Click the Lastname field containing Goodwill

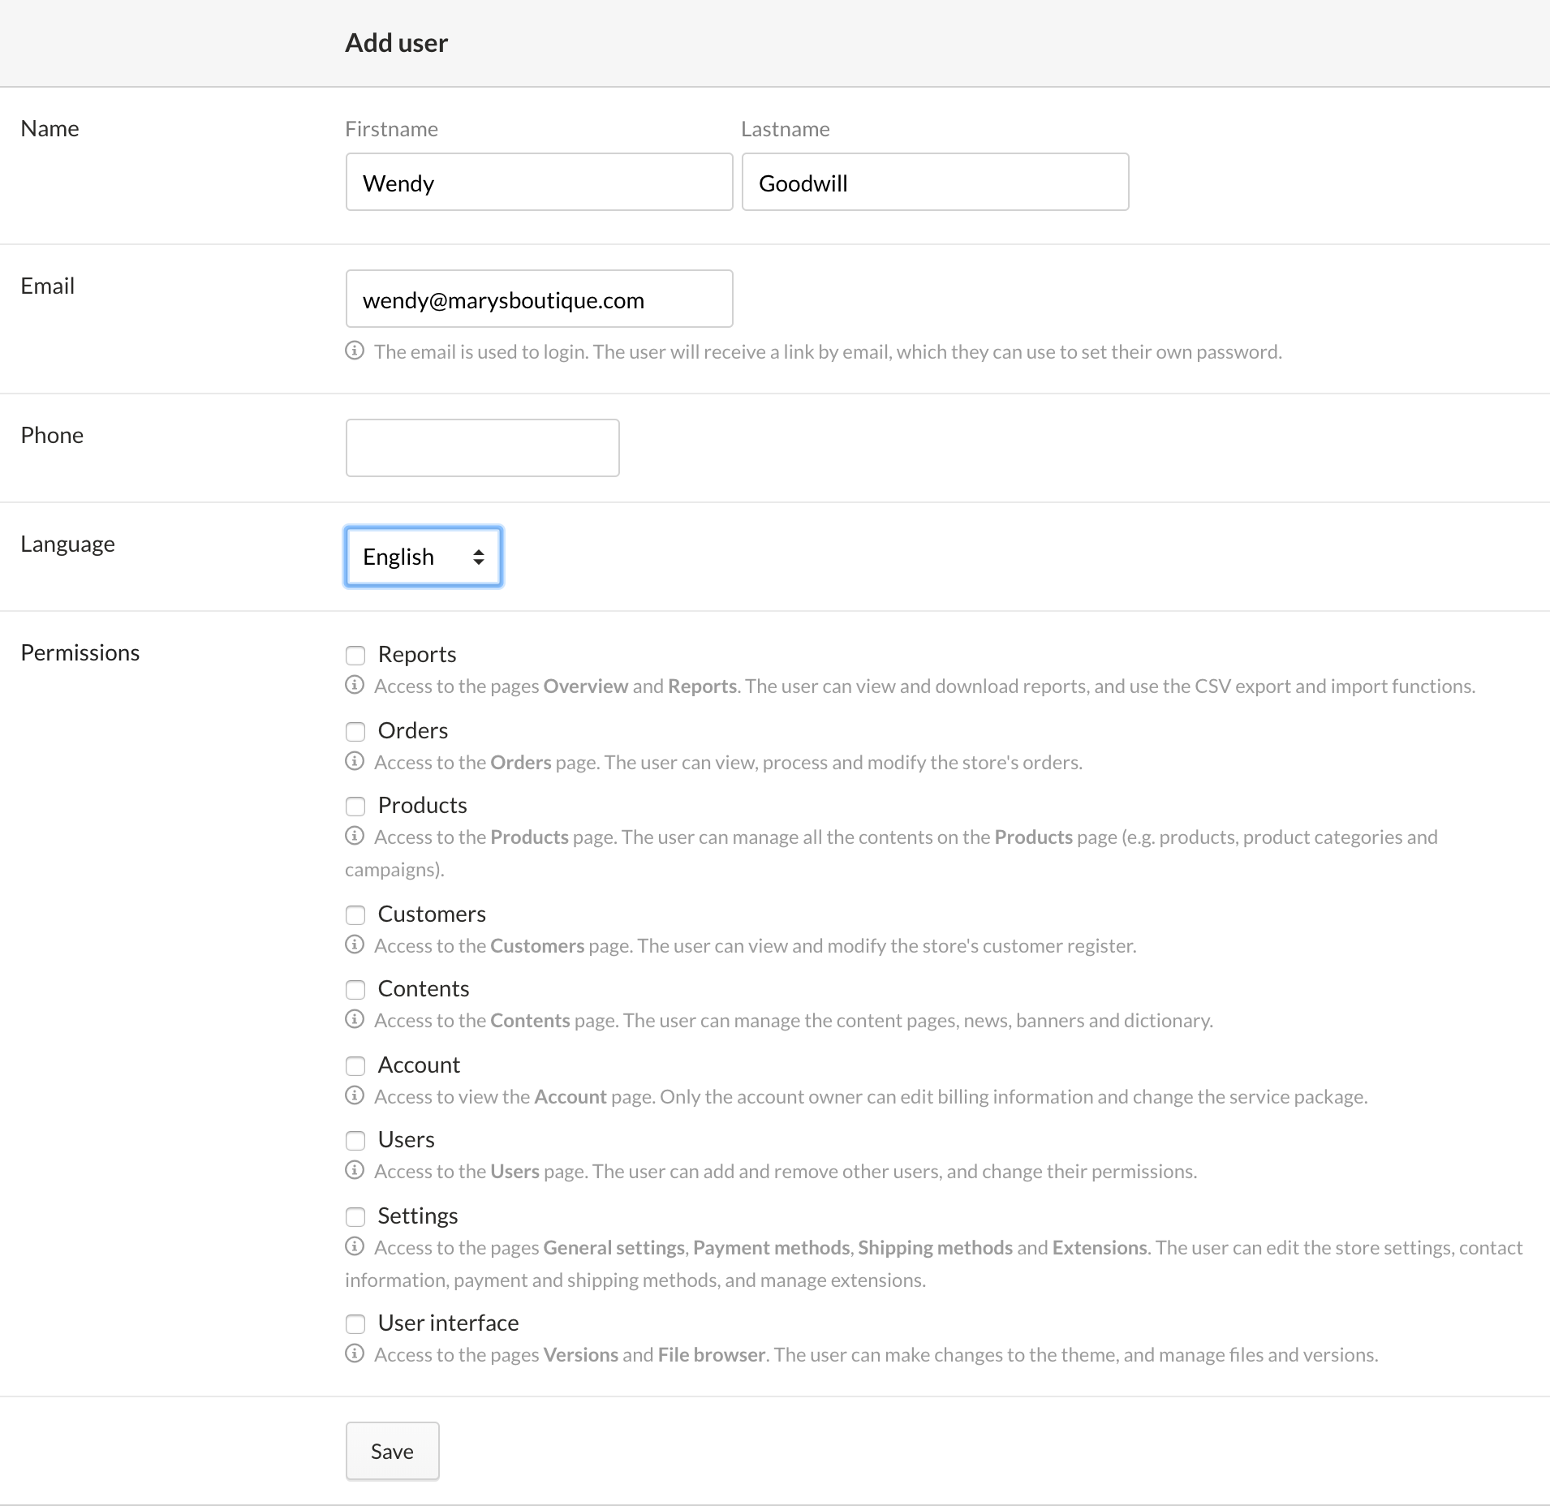click(x=936, y=182)
